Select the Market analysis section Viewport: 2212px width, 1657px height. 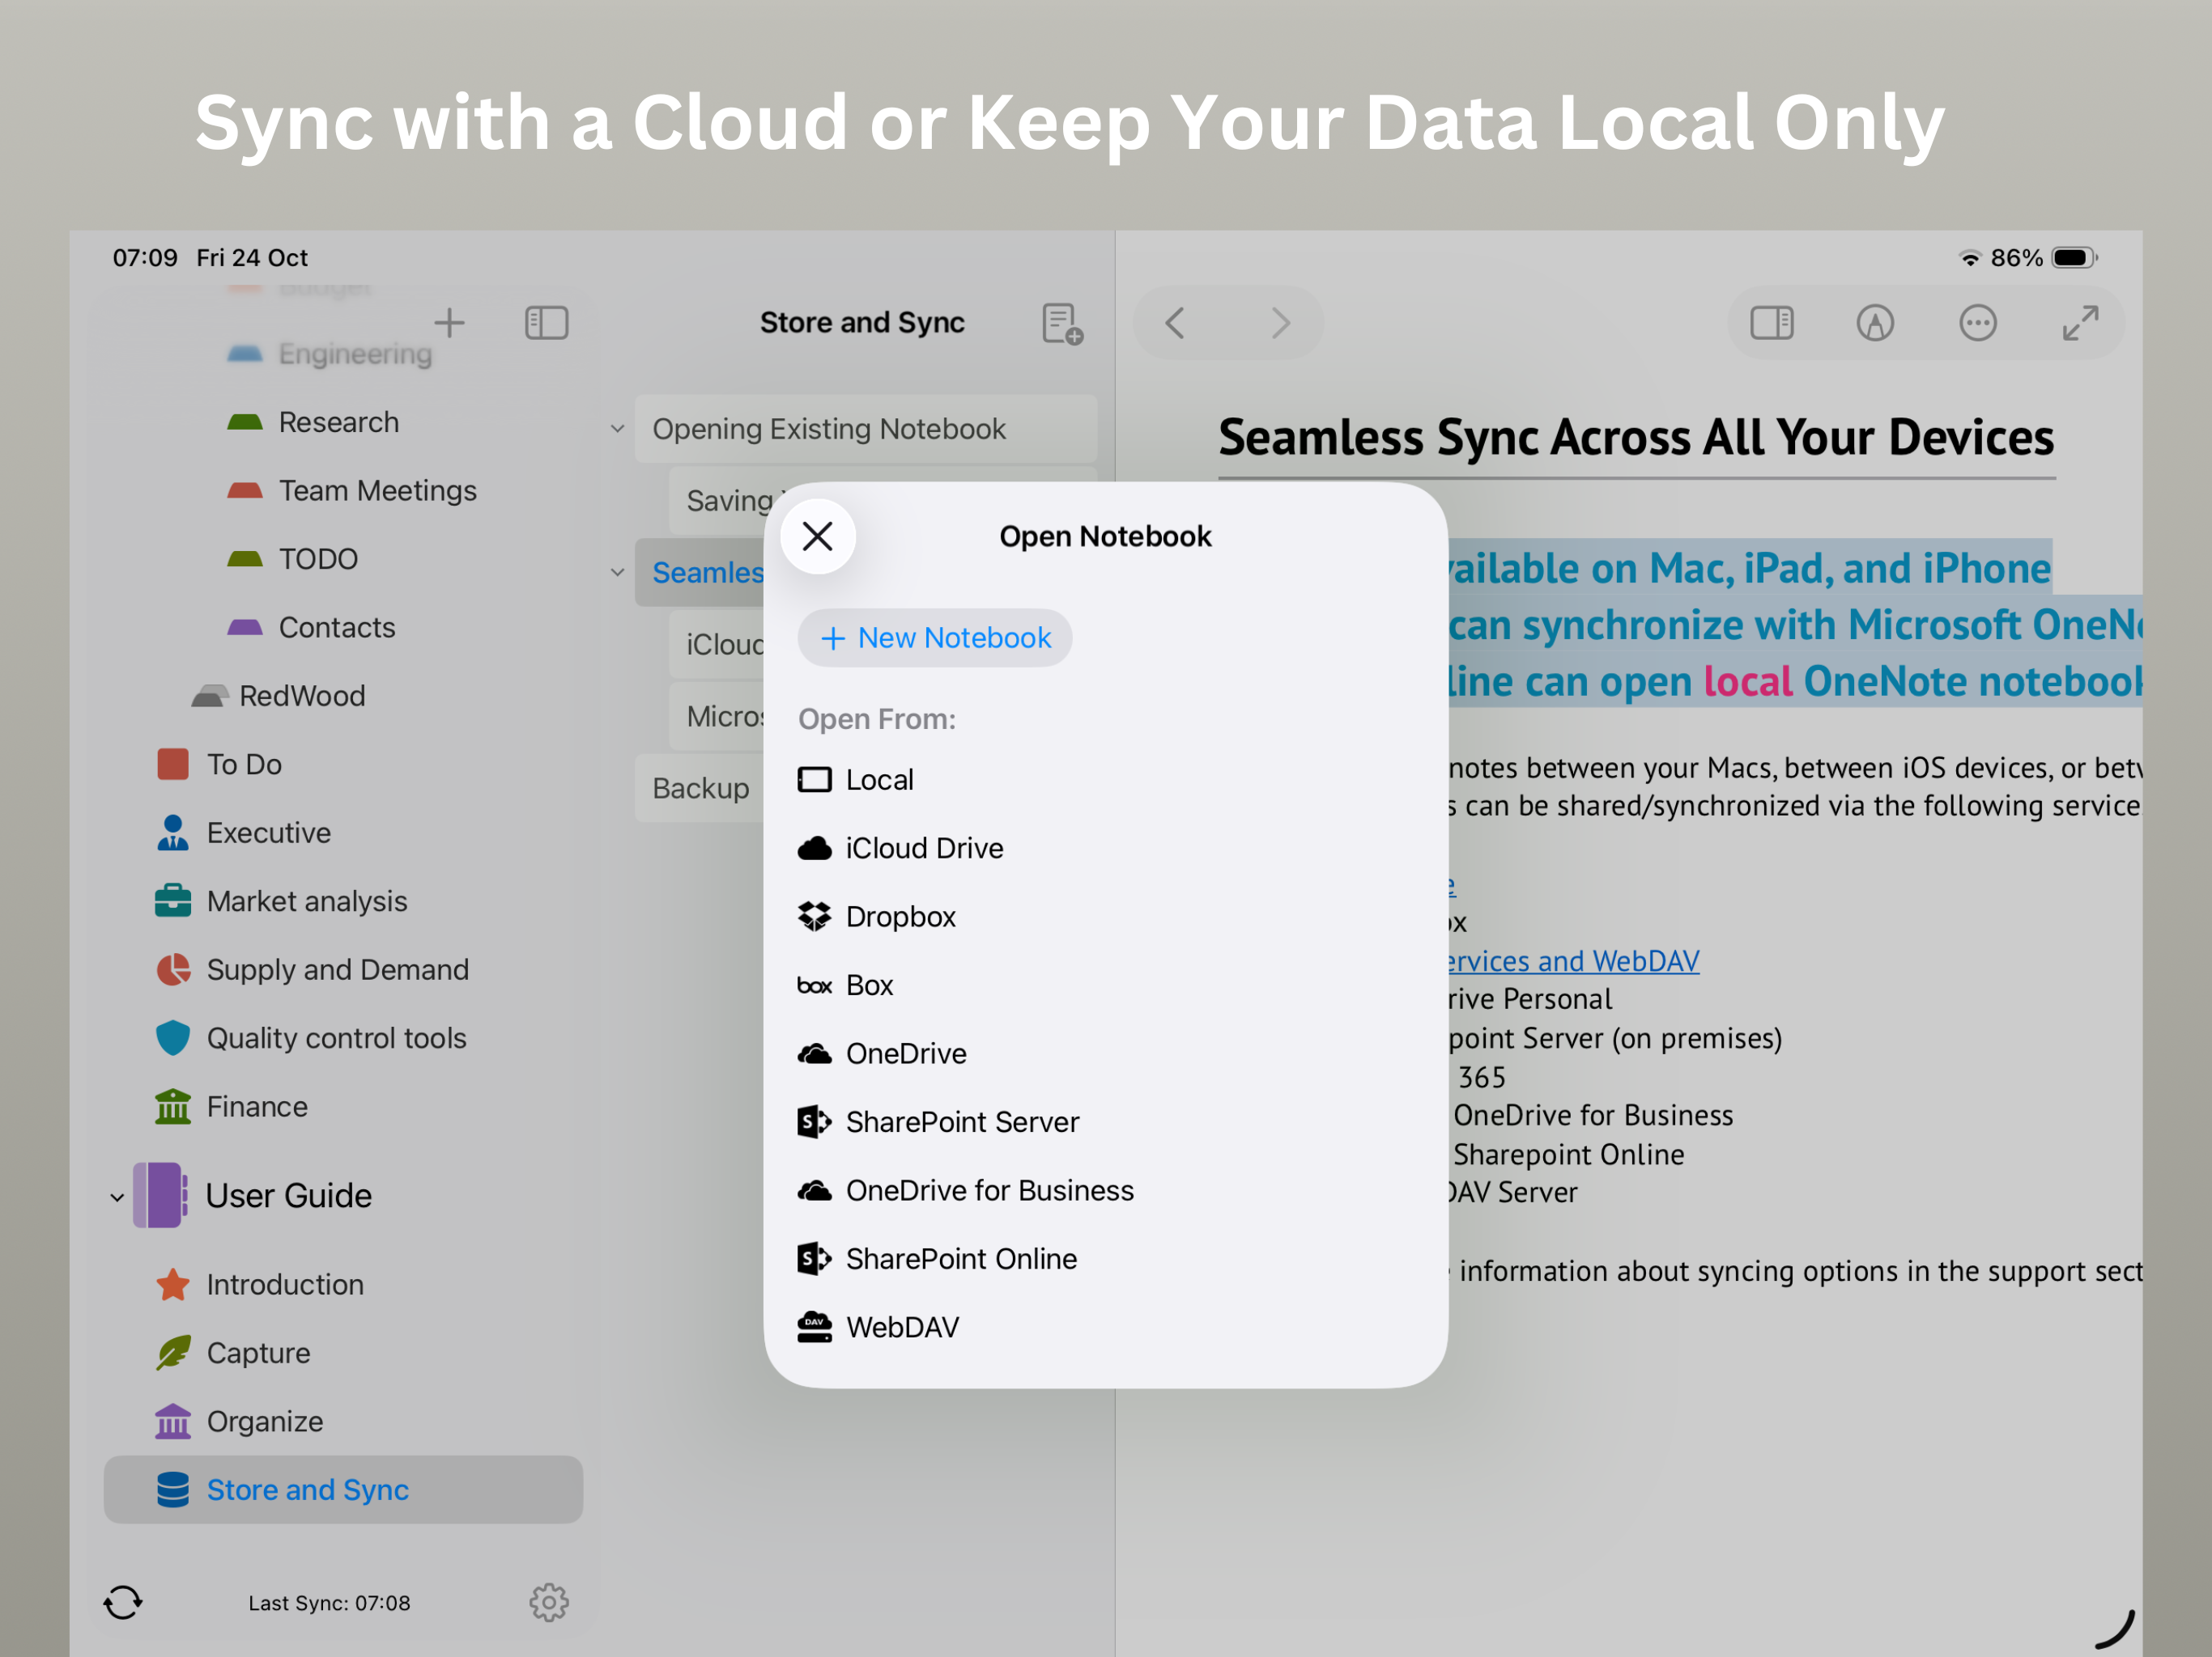306,901
